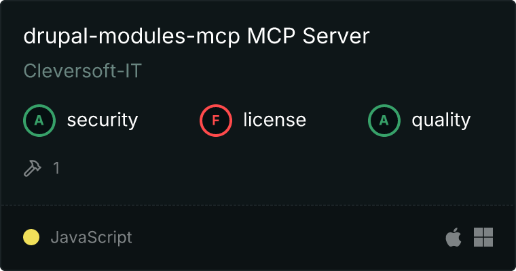Click the 'MCP Server' words in the title
Viewport: 516px width, 271px height.
pos(308,35)
